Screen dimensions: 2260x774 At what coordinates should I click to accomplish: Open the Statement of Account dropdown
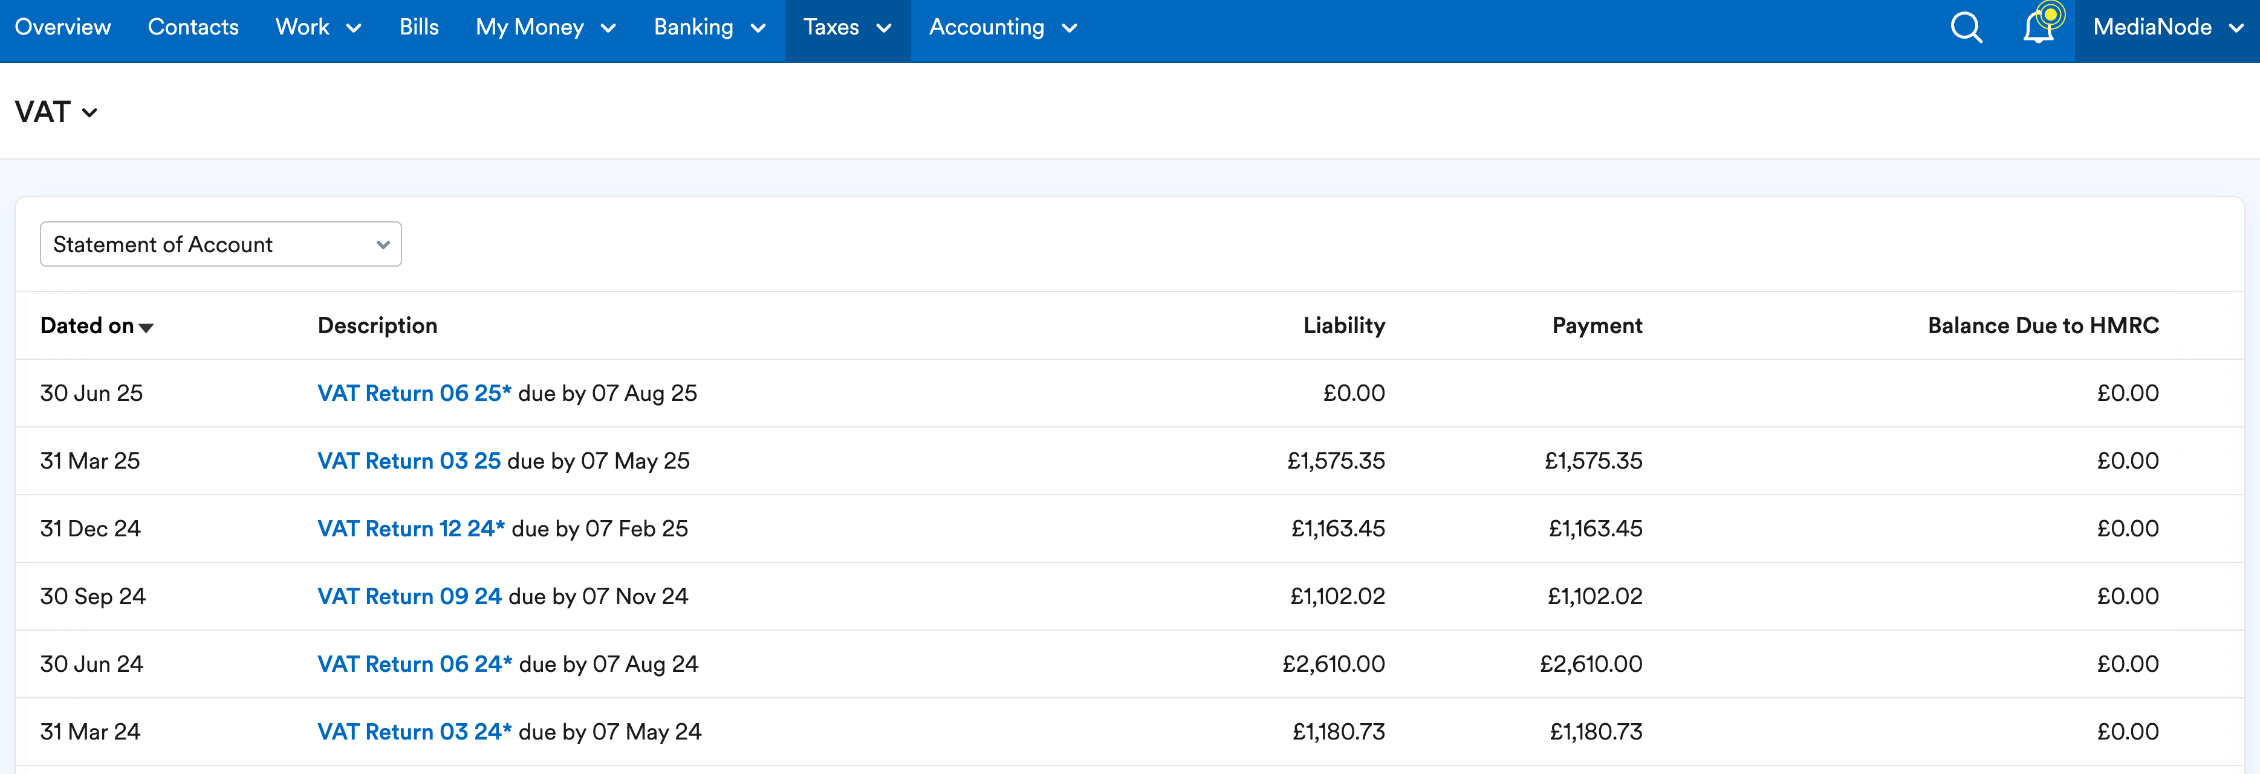[220, 244]
